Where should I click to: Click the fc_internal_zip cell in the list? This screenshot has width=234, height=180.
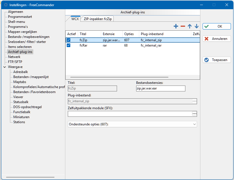tap(151, 40)
